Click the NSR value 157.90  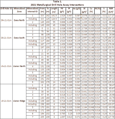point(111,29)
